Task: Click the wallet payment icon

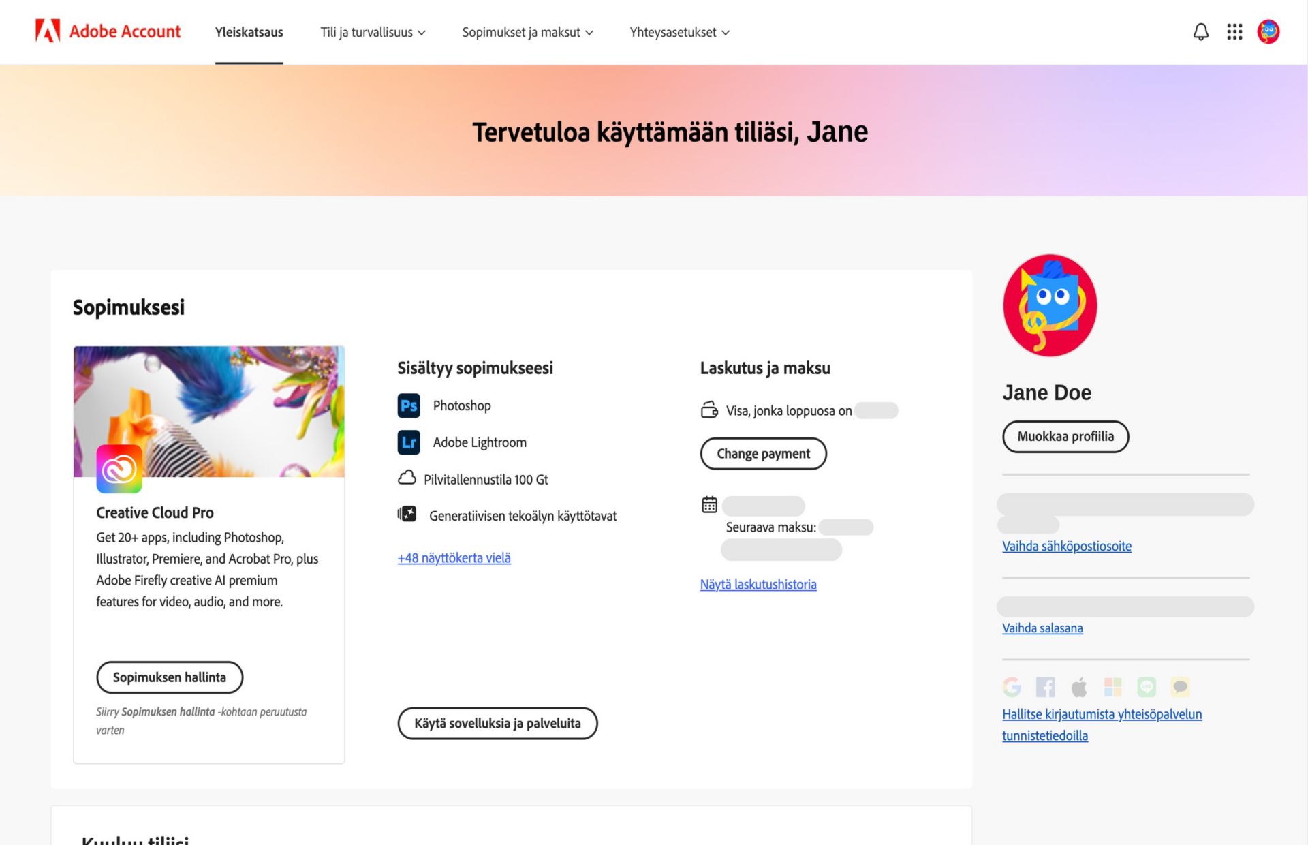Action: point(709,410)
